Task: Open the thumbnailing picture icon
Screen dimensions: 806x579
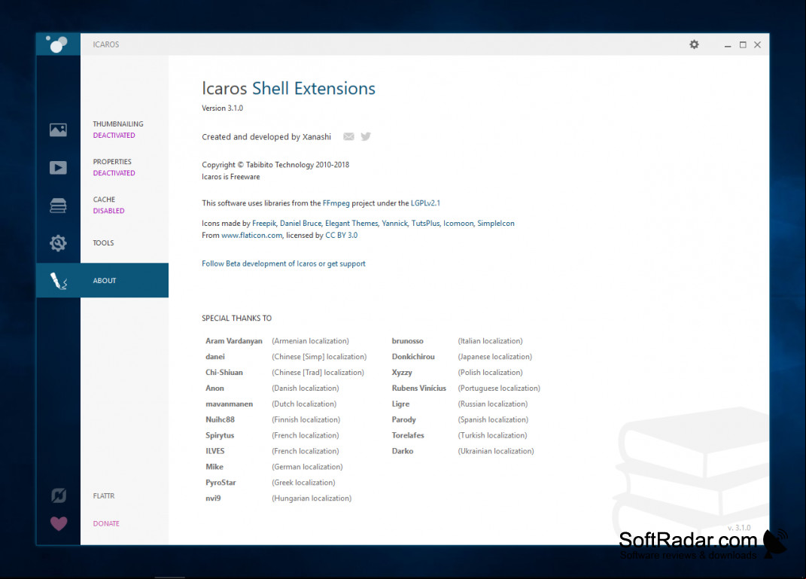Action: 58,130
